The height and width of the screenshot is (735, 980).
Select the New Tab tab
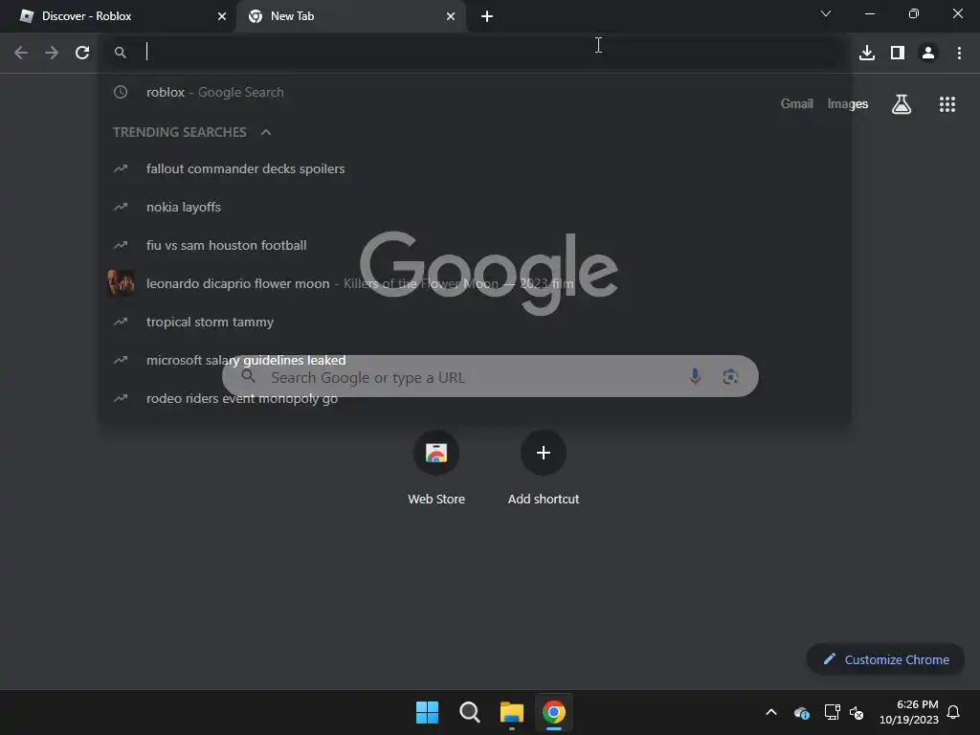tap(350, 16)
